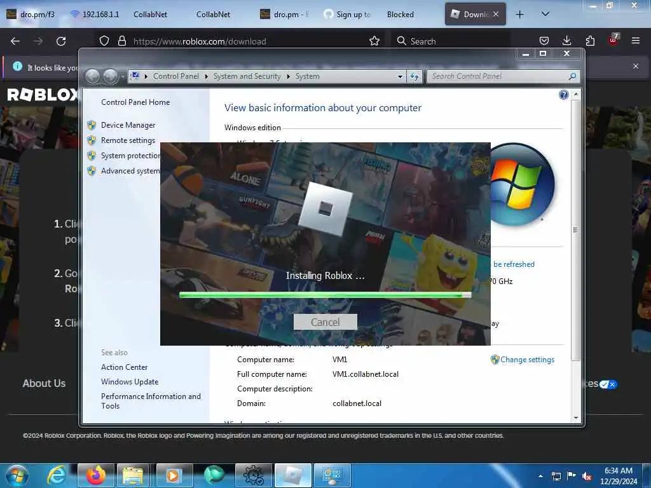Reload the Roblox download page
This screenshot has width=651, height=488.
pyautogui.click(x=61, y=41)
